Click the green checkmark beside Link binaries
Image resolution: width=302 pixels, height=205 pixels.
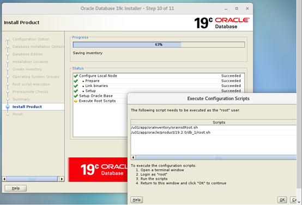tap(76, 86)
